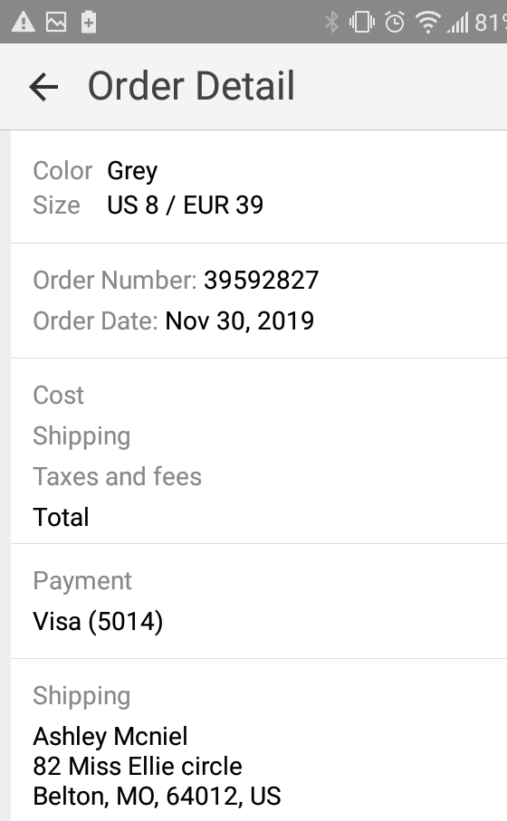Tap the warning triangle status icon

(x=23, y=22)
